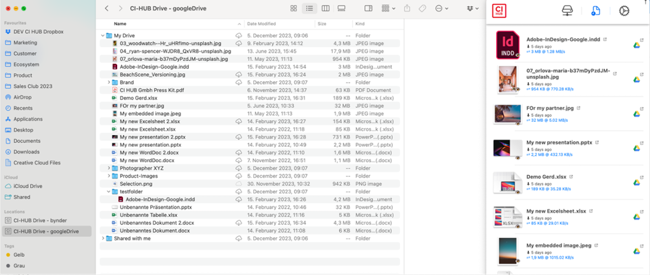This screenshot has width=650, height=275.
Task: Go forward with the Finder forward arrow
Action: pyautogui.click(x=120, y=9)
